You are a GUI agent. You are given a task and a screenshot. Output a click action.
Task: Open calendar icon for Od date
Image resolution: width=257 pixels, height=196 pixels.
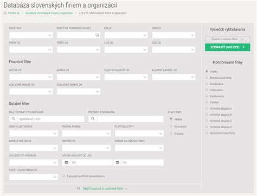pyautogui.click(x=66, y=162)
